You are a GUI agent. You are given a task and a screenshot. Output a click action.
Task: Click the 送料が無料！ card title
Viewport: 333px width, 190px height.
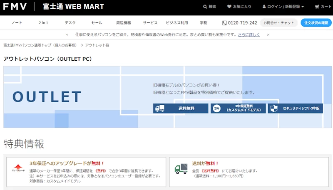click(x=205, y=163)
